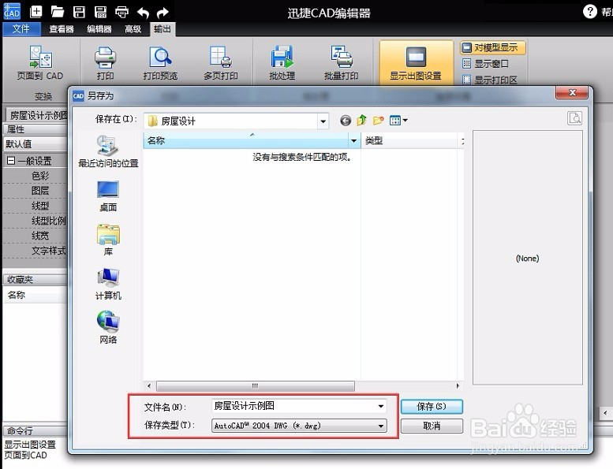Click the scroll right arrow of file list
Viewport: 613px width, 469px height.
pyautogui.click(x=458, y=385)
